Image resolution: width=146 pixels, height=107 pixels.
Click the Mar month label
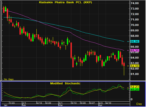point(61,105)
